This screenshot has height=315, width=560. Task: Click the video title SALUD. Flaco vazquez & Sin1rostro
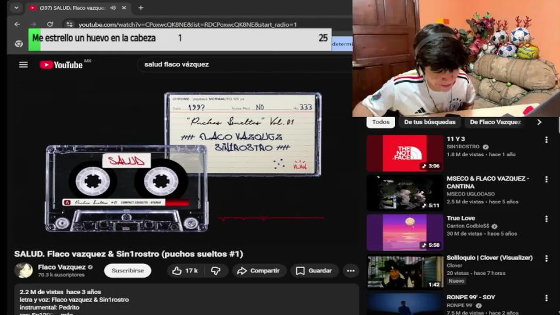(128, 254)
